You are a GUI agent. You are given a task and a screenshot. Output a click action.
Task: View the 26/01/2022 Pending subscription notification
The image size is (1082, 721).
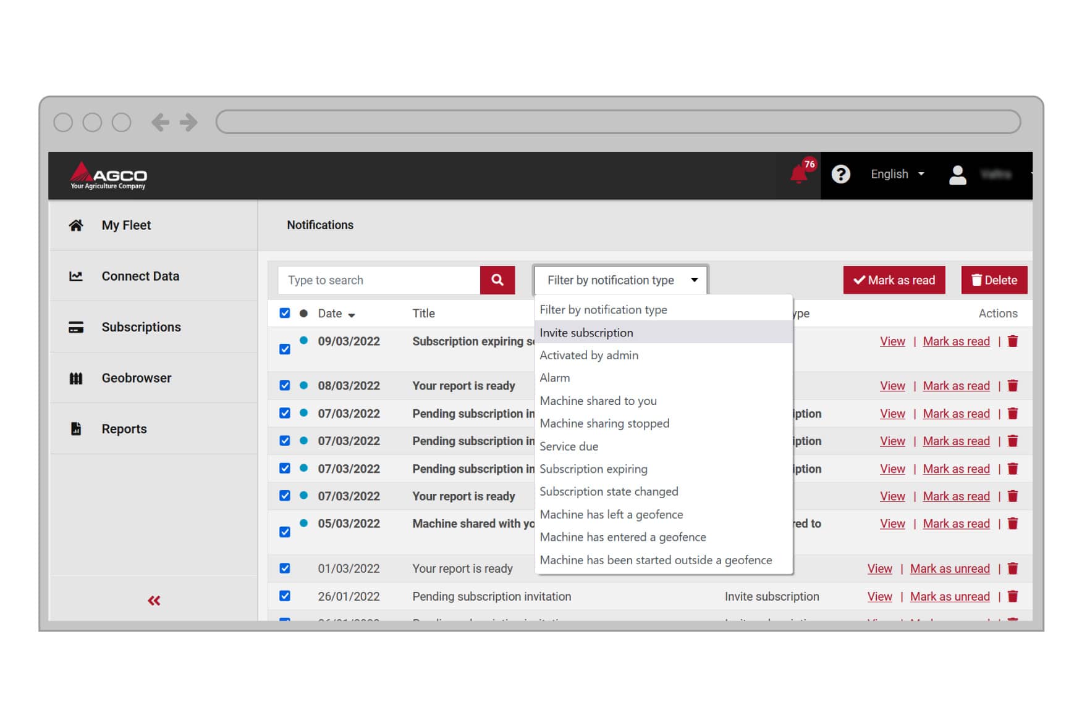tap(879, 596)
